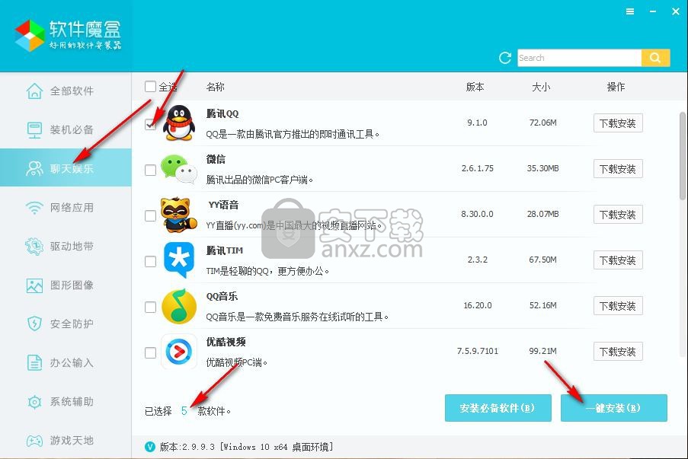Click the YY语音 raccoon icon
The image size is (688, 459).
pos(178,215)
